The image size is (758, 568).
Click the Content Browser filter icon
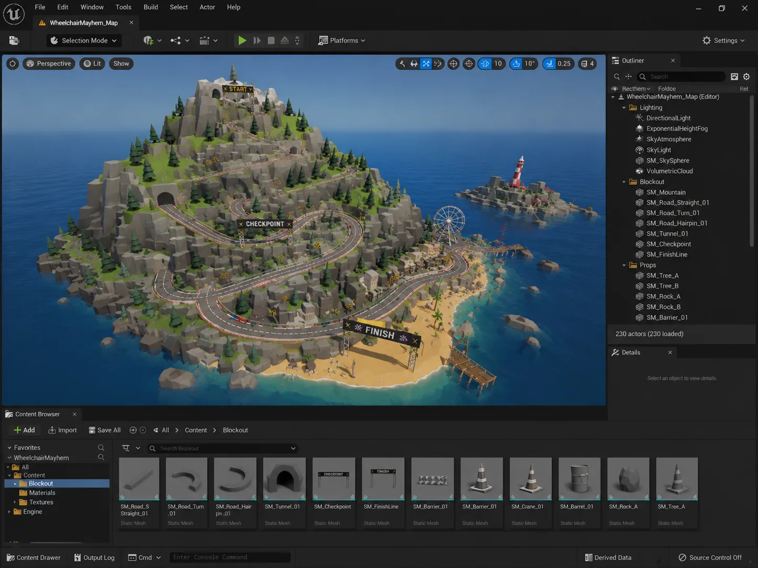tap(126, 448)
